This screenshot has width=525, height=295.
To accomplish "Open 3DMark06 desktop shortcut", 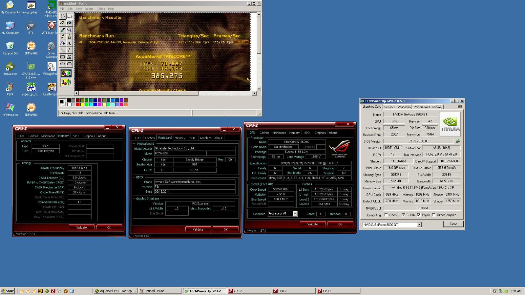I will point(31,48).
